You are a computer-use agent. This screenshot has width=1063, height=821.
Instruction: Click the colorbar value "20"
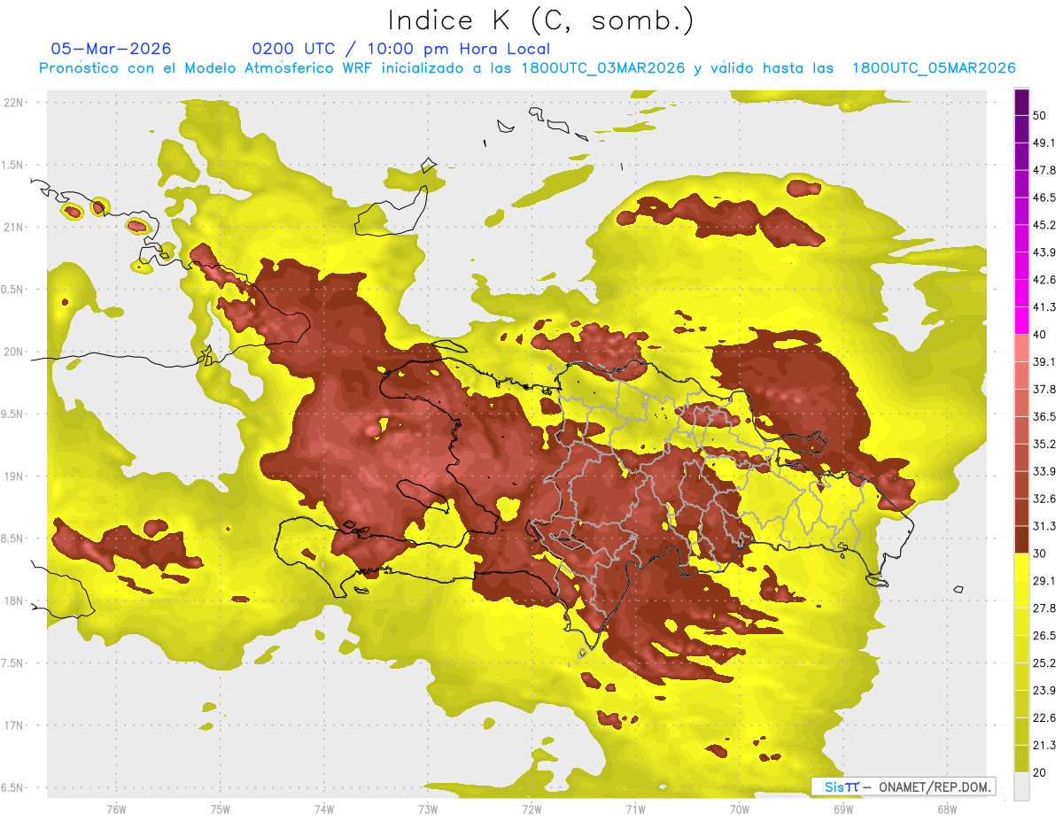pyautogui.click(x=1041, y=773)
